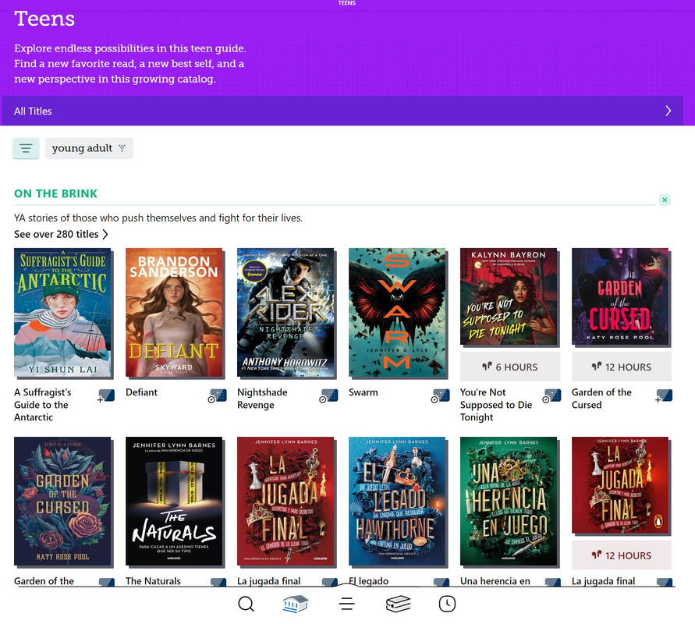Open You're Not Supposed to Die Tonight cover

pos(509,296)
